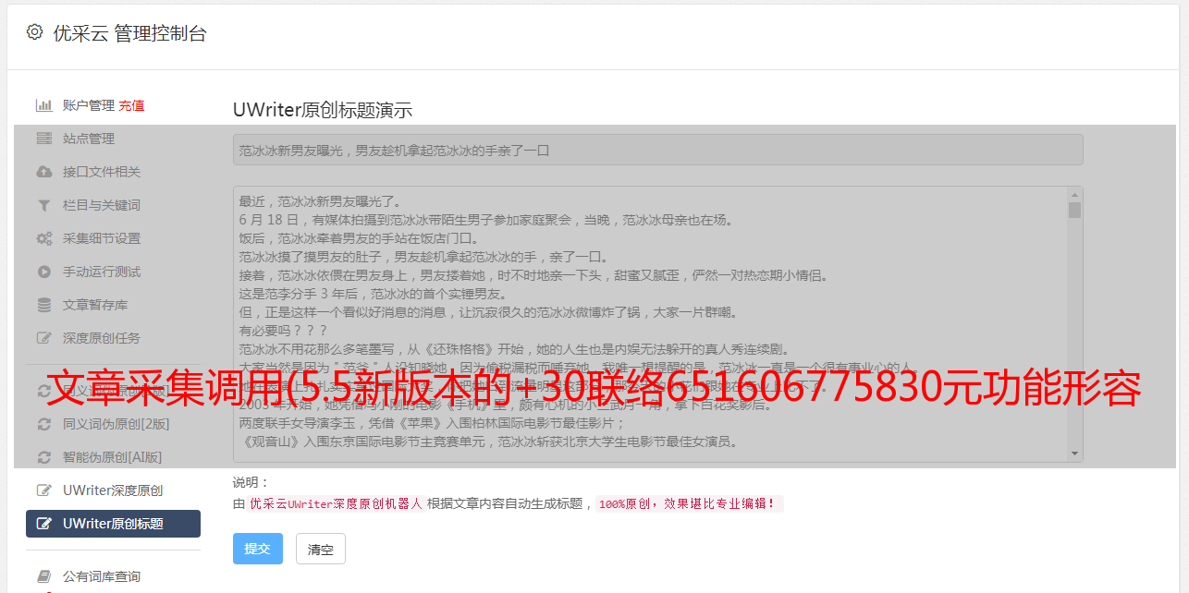Select the 站点管理 server icon
The image size is (1189, 593).
click(43, 139)
